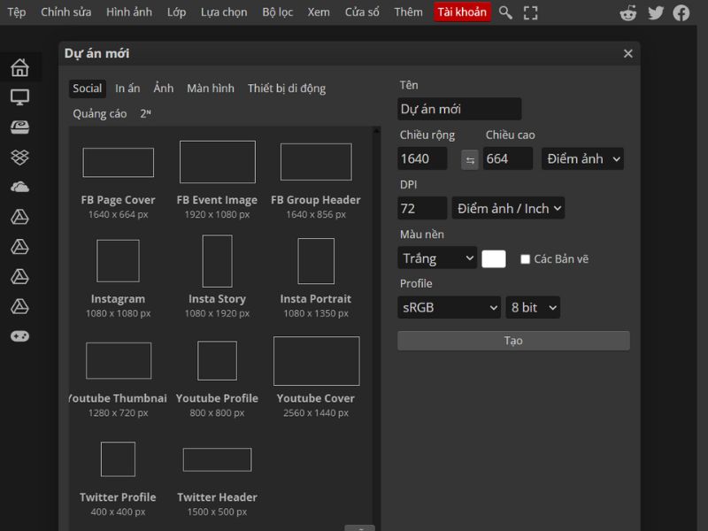708x531 pixels.
Task: Select Youtube Profile template
Action: 217,379
